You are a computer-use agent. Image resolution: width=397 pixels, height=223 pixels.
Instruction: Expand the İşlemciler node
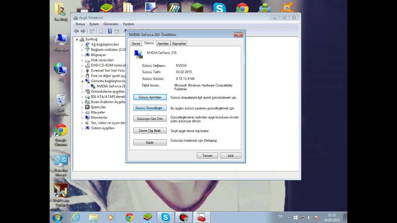point(83,107)
